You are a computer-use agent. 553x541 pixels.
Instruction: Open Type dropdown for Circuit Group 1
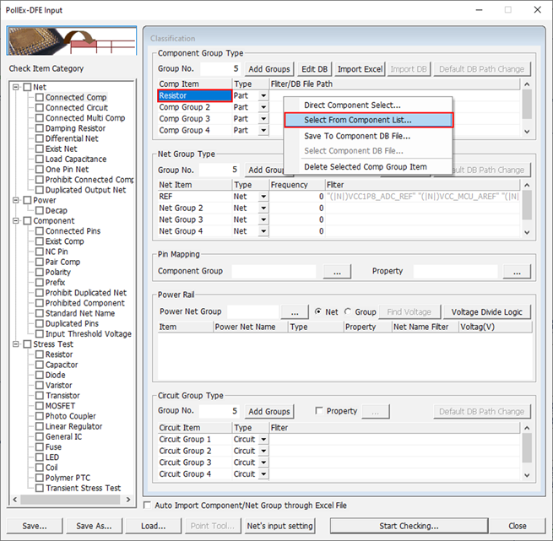[263, 440]
